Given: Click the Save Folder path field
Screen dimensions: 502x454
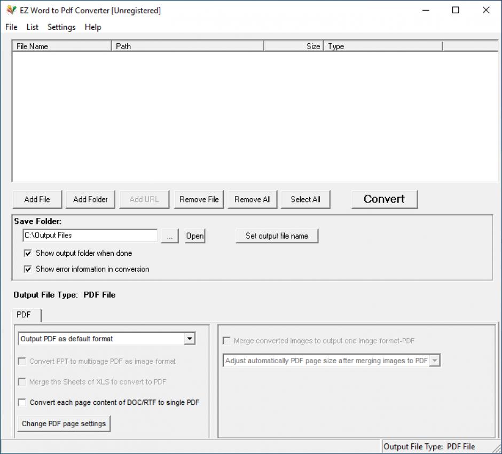Looking at the screenshot, I should click(x=90, y=236).
